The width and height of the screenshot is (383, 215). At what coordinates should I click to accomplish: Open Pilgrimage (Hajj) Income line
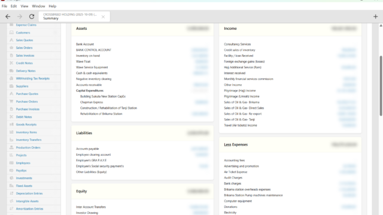(x=239, y=90)
